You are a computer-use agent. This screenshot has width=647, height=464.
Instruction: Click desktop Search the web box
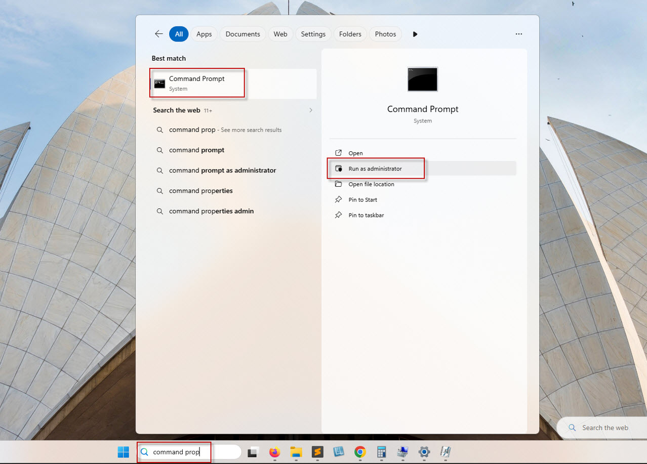pyautogui.click(x=601, y=428)
